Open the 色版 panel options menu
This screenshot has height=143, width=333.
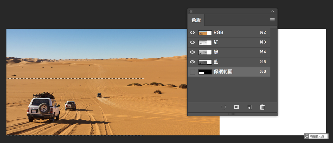[x=272, y=20]
